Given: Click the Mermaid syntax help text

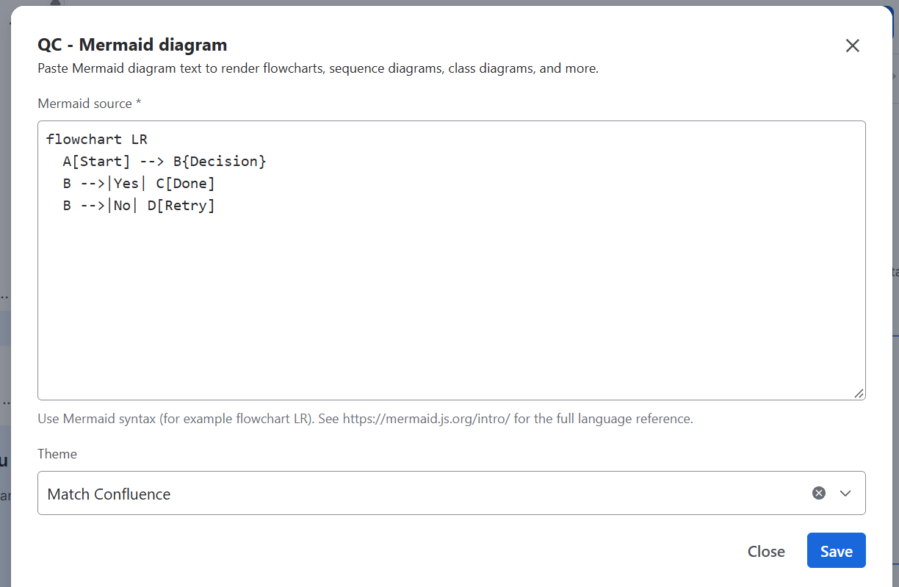Looking at the screenshot, I should (366, 419).
